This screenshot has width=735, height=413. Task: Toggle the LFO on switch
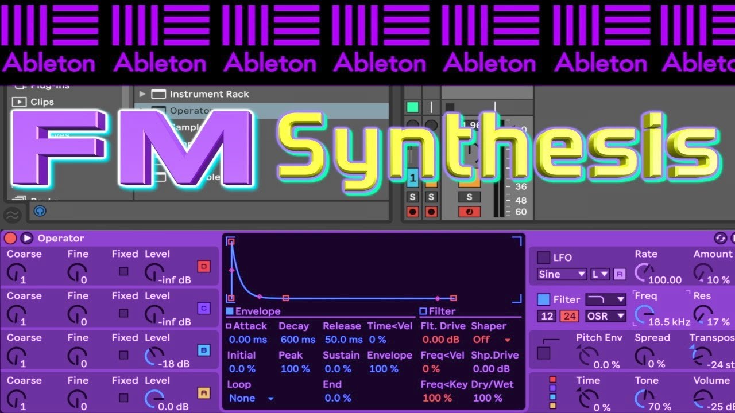[543, 258]
